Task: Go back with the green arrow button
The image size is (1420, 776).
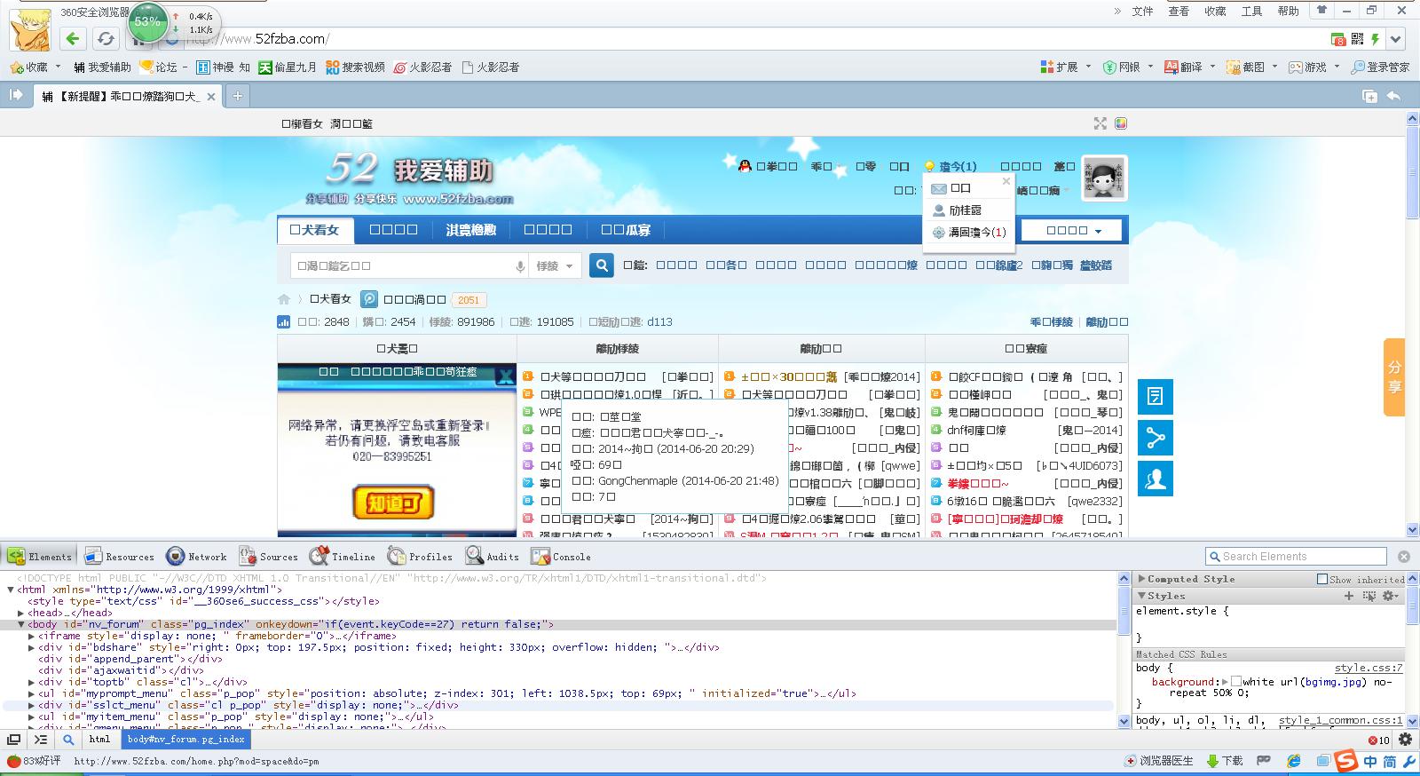Action: point(73,38)
